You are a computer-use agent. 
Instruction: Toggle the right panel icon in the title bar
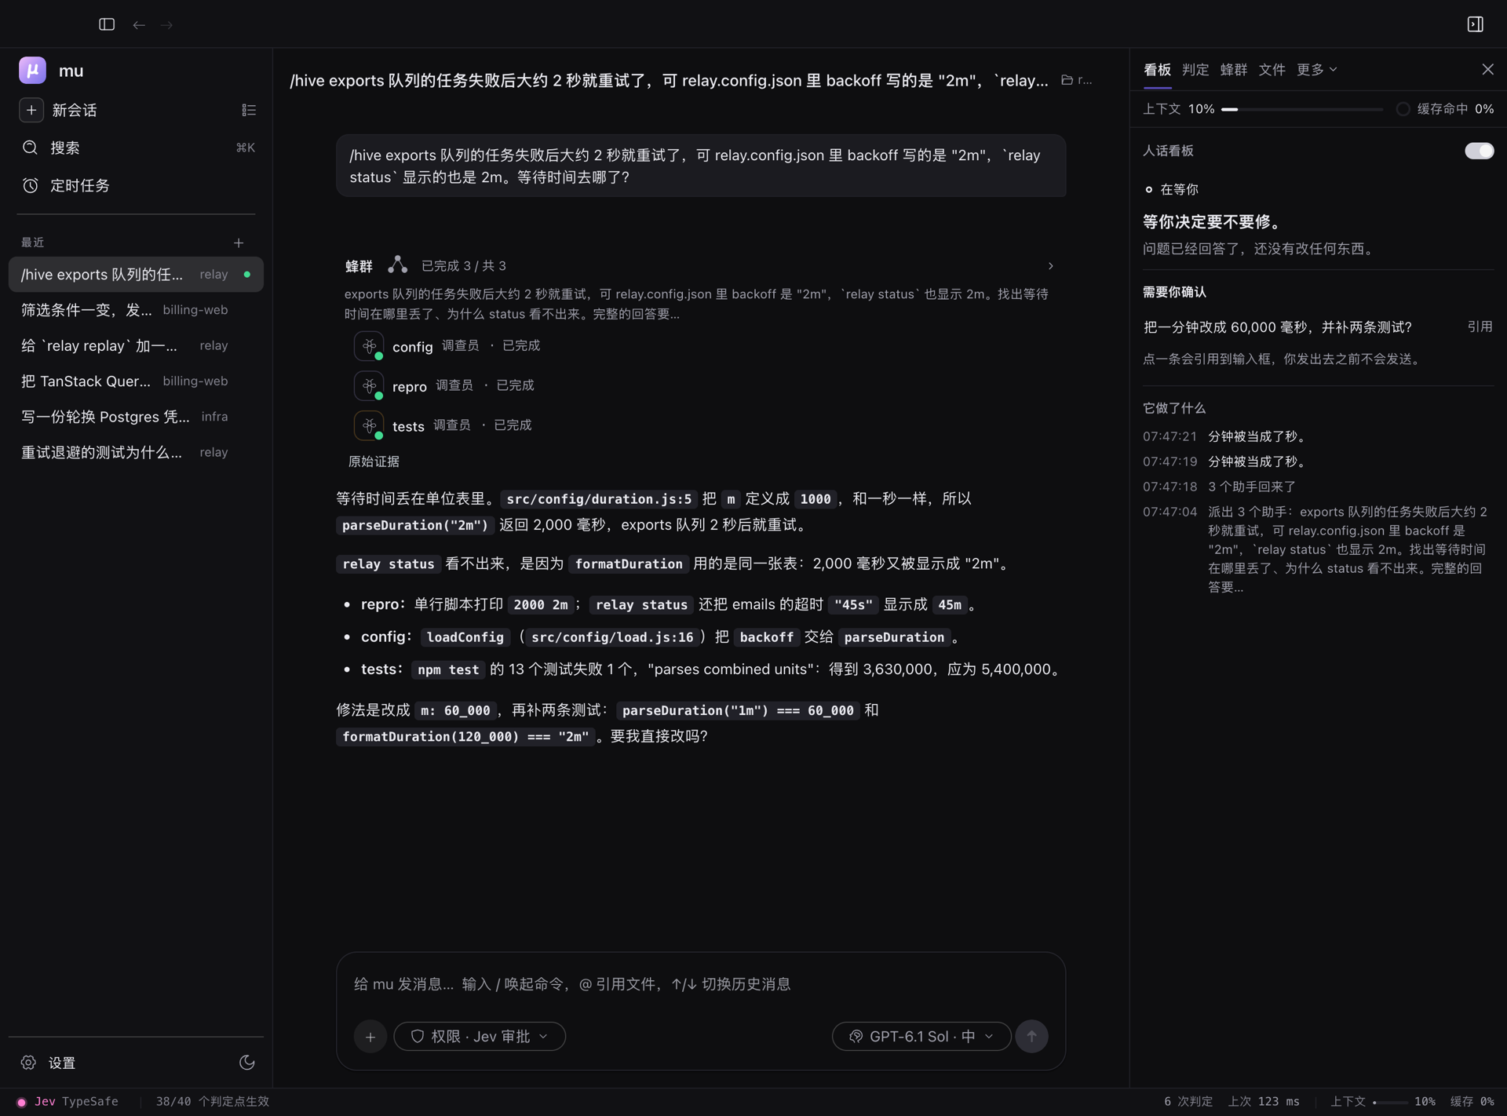1475,24
